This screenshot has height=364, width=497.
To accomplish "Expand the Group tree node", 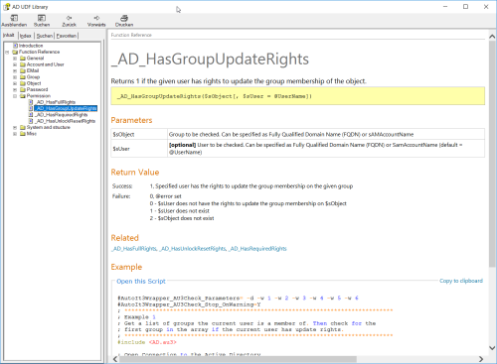I will click(x=15, y=77).
